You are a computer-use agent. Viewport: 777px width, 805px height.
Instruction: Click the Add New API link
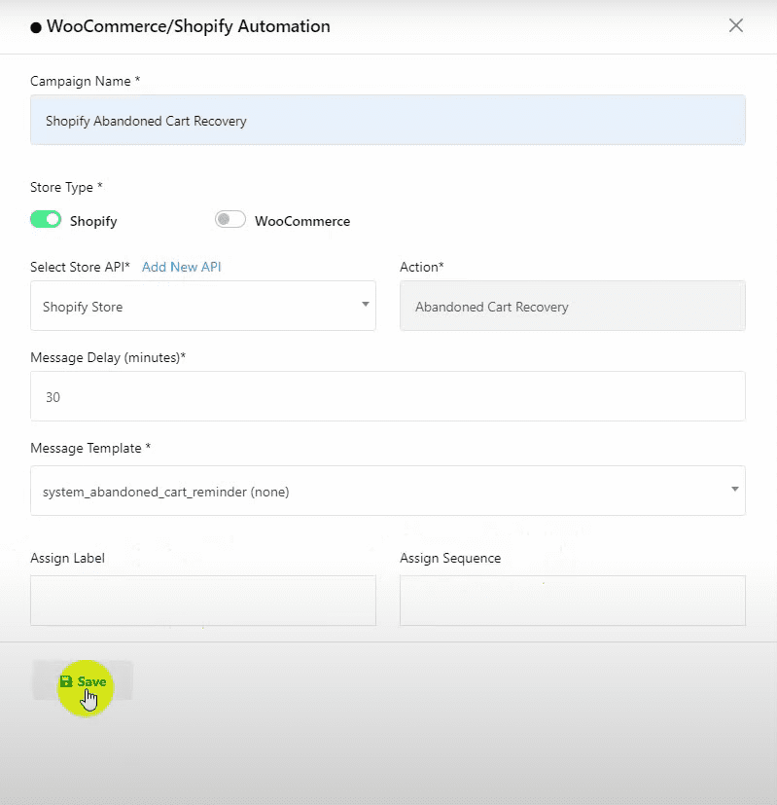click(182, 267)
